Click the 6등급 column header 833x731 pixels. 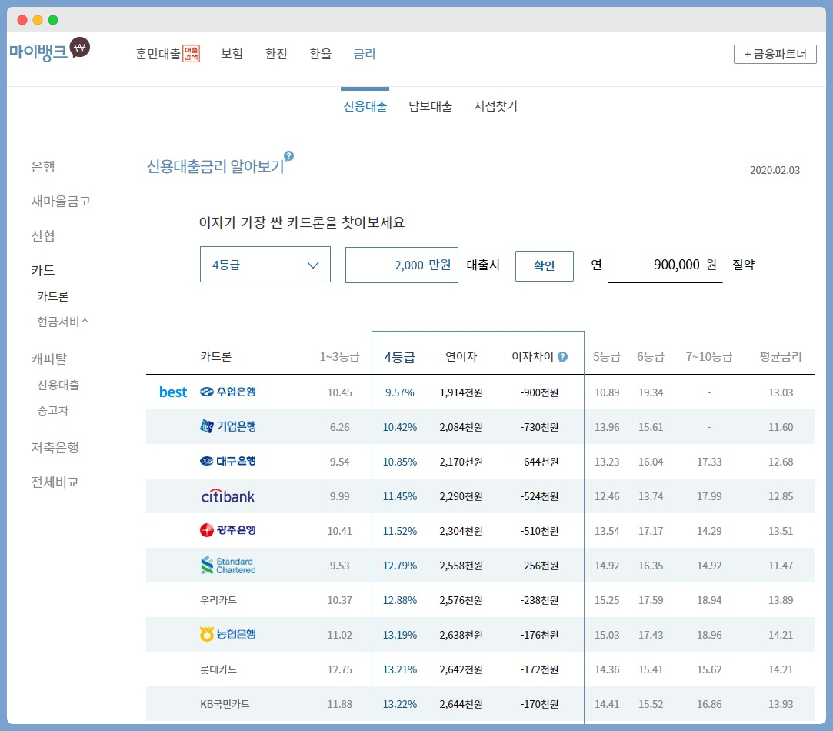pyautogui.click(x=651, y=357)
